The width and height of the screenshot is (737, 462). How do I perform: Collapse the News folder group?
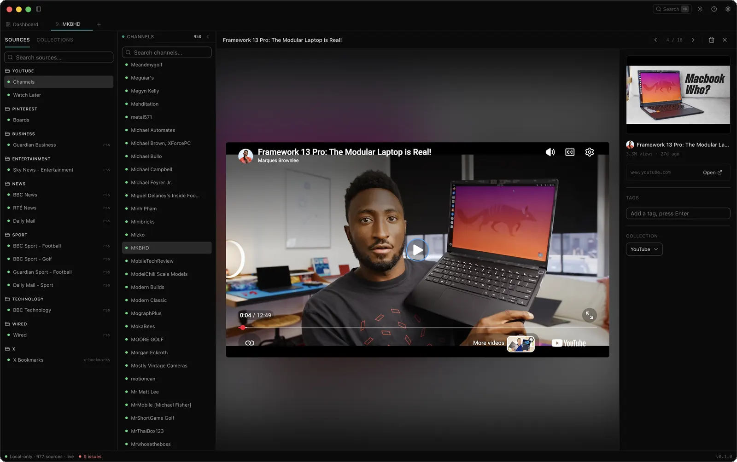click(x=15, y=184)
